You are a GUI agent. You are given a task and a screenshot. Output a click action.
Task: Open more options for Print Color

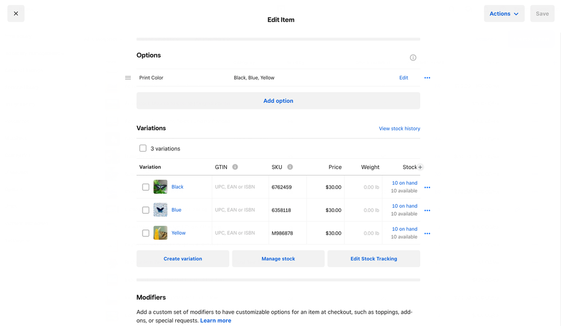[427, 78]
